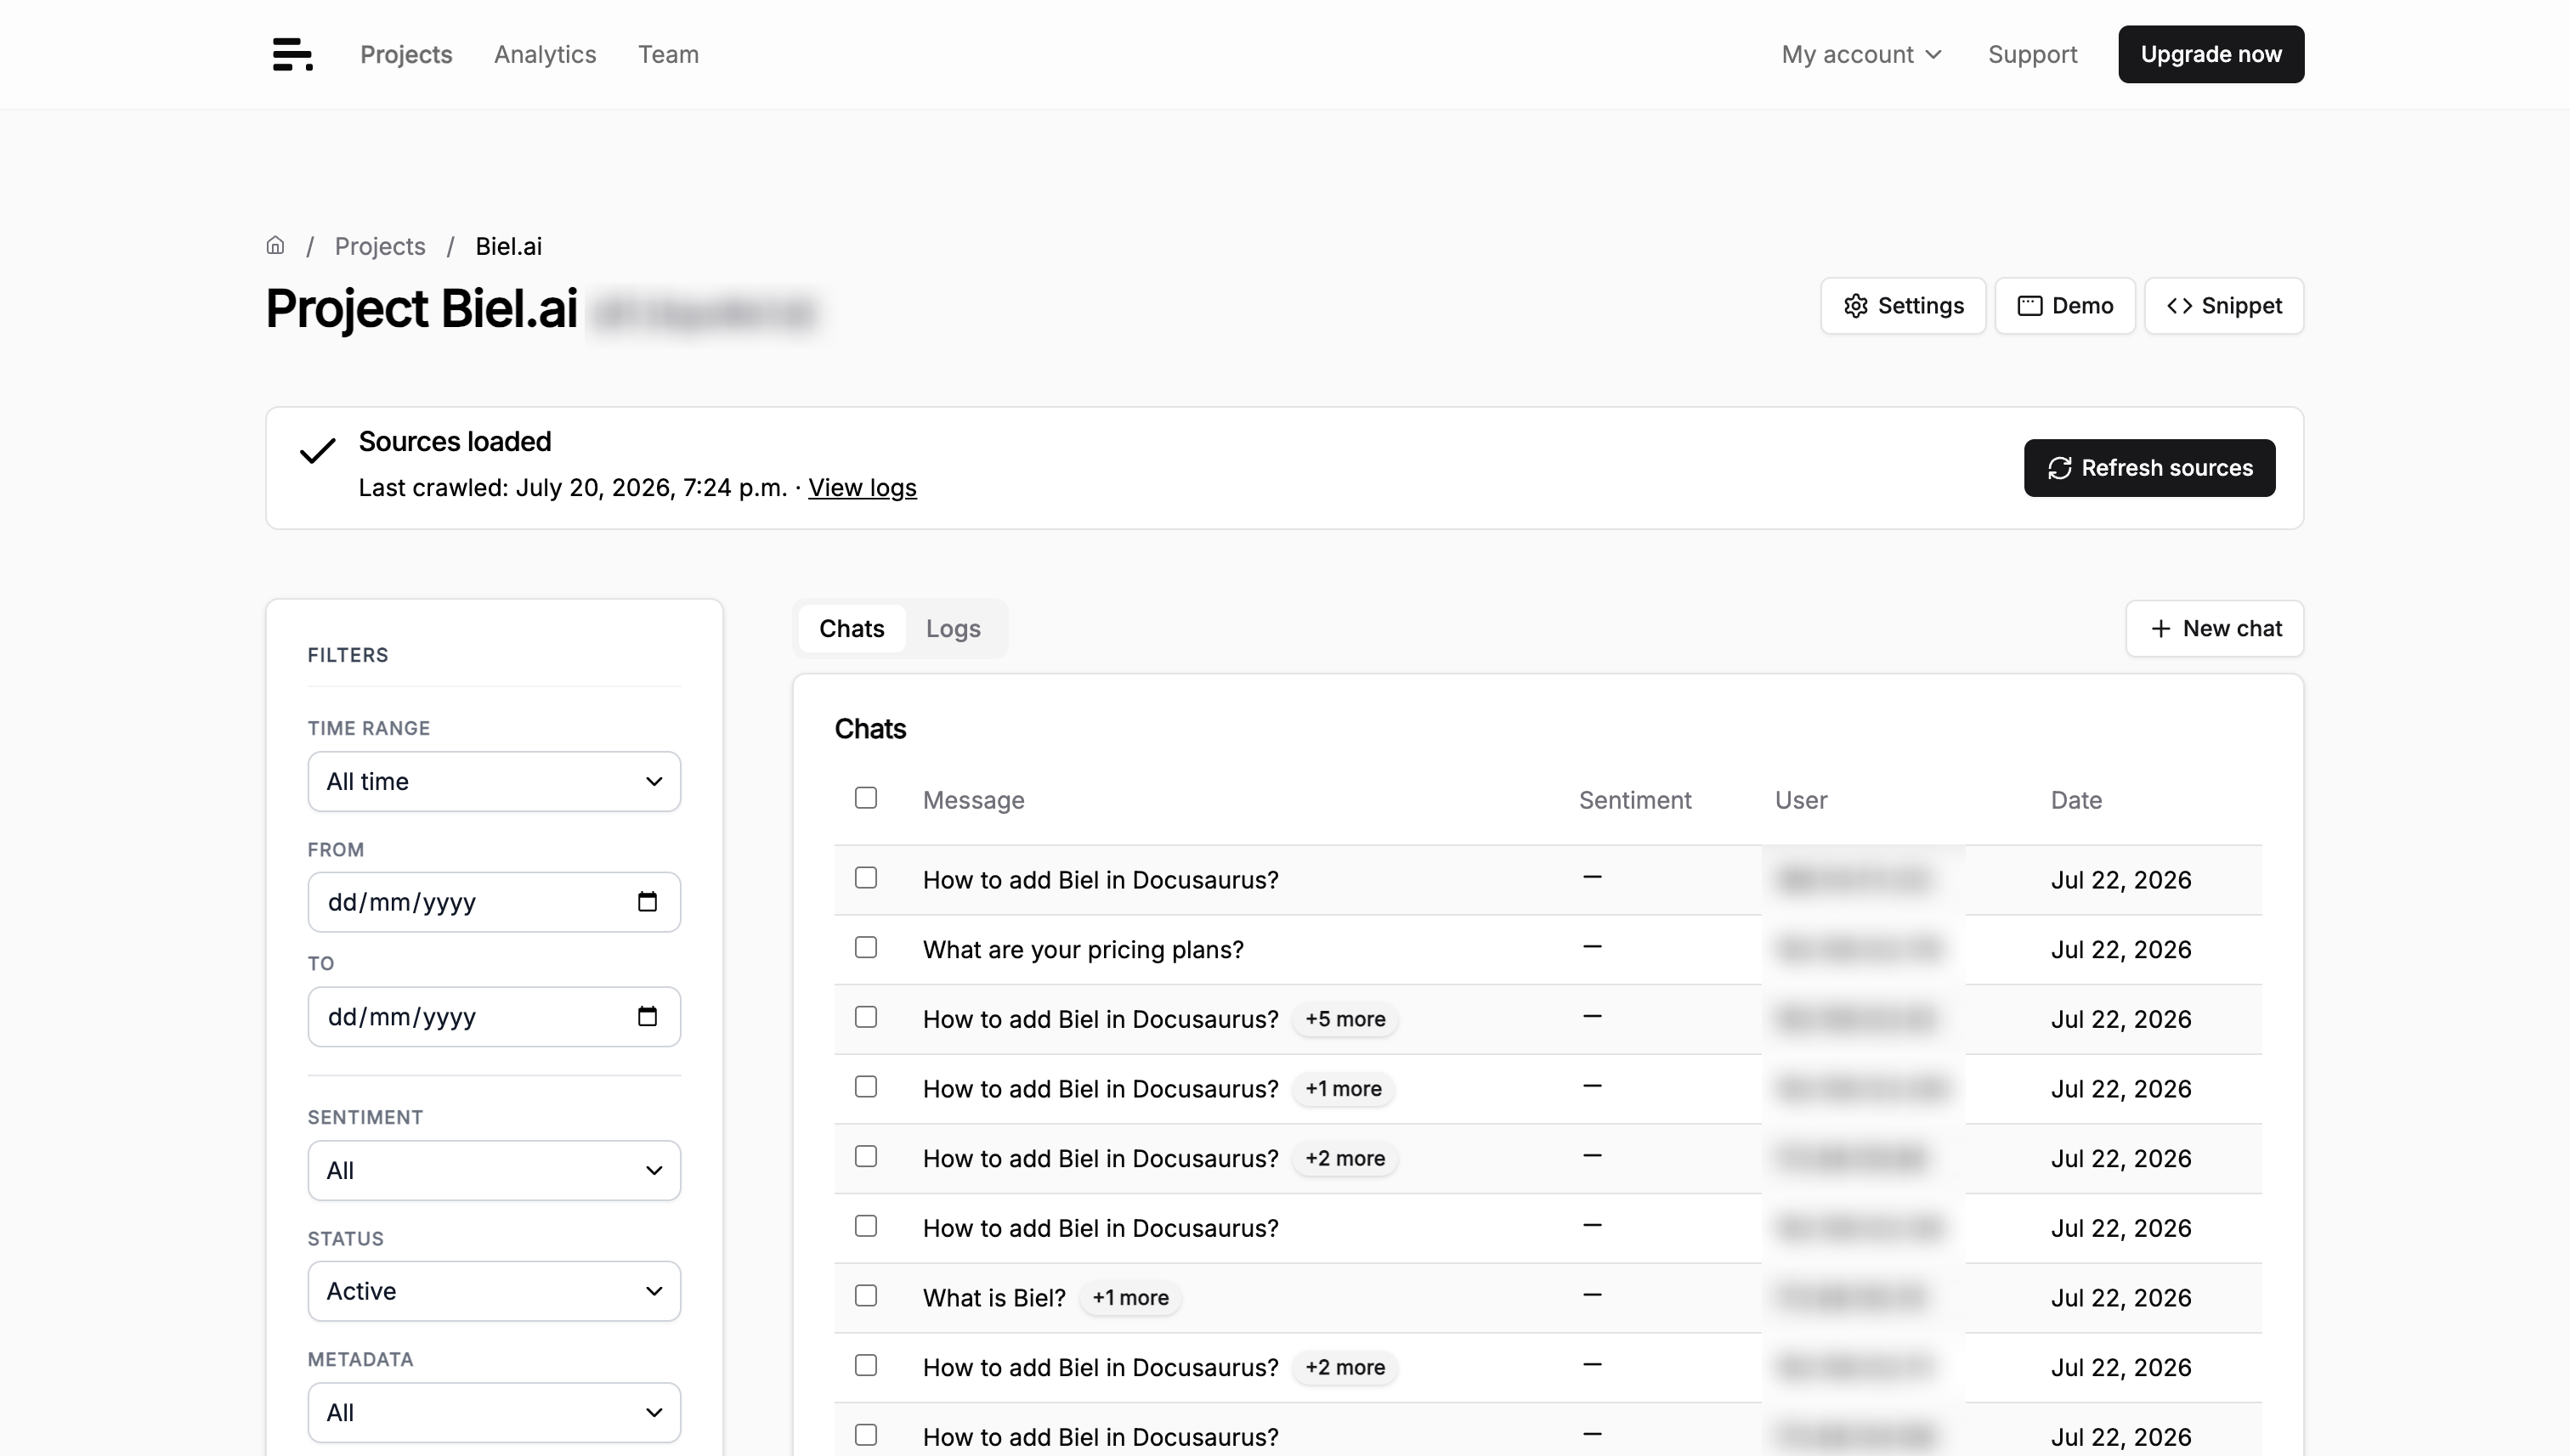Select all chats with the header checkbox
The width and height of the screenshot is (2570, 1456).
[x=866, y=798]
